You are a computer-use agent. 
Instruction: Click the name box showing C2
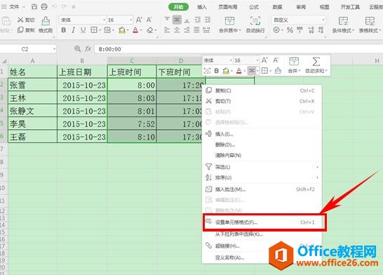[x=25, y=49]
